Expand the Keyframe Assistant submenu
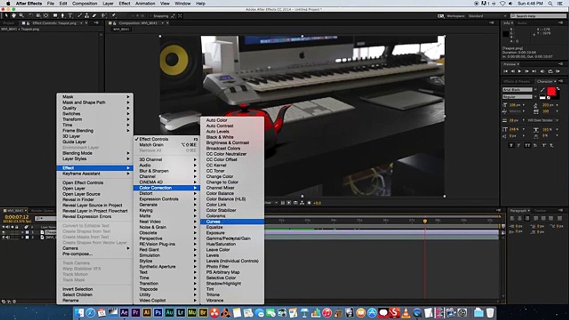The height and width of the screenshot is (320, 569). 95,173
